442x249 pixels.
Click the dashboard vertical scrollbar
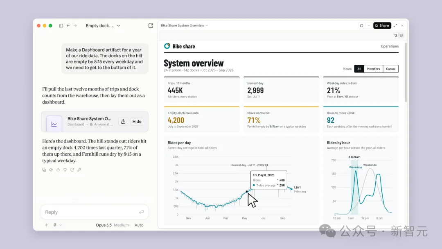406,72
